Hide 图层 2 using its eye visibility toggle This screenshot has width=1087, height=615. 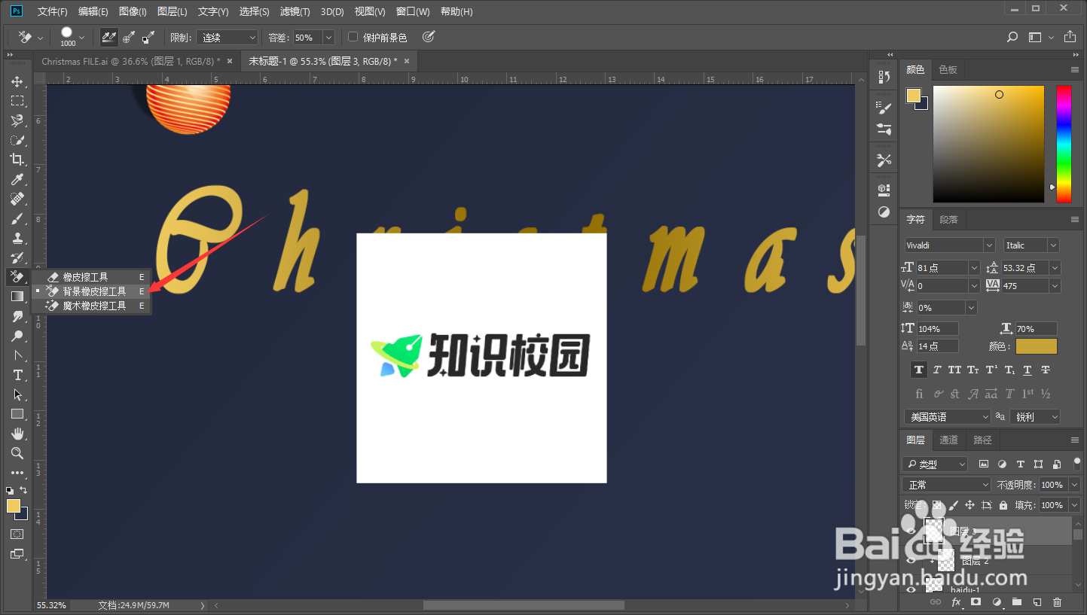point(911,560)
